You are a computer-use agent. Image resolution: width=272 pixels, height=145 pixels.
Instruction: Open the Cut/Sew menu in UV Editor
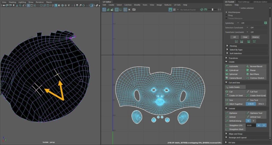tap(128, 5)
